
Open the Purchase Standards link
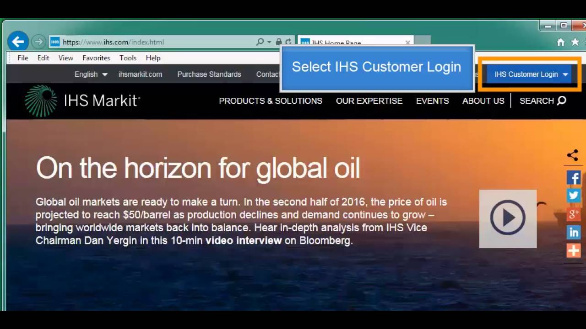pos(209,74)
